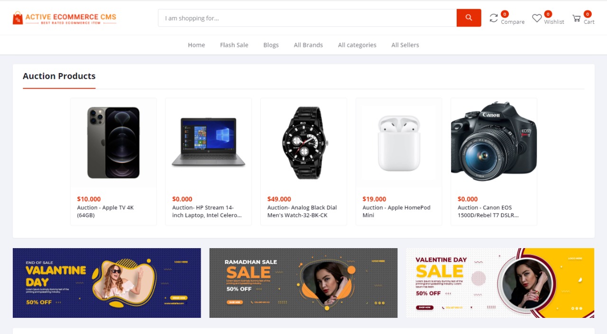Open All categories in navigation
Viewport: 607px width, 334px height.
tap(357, 45)
